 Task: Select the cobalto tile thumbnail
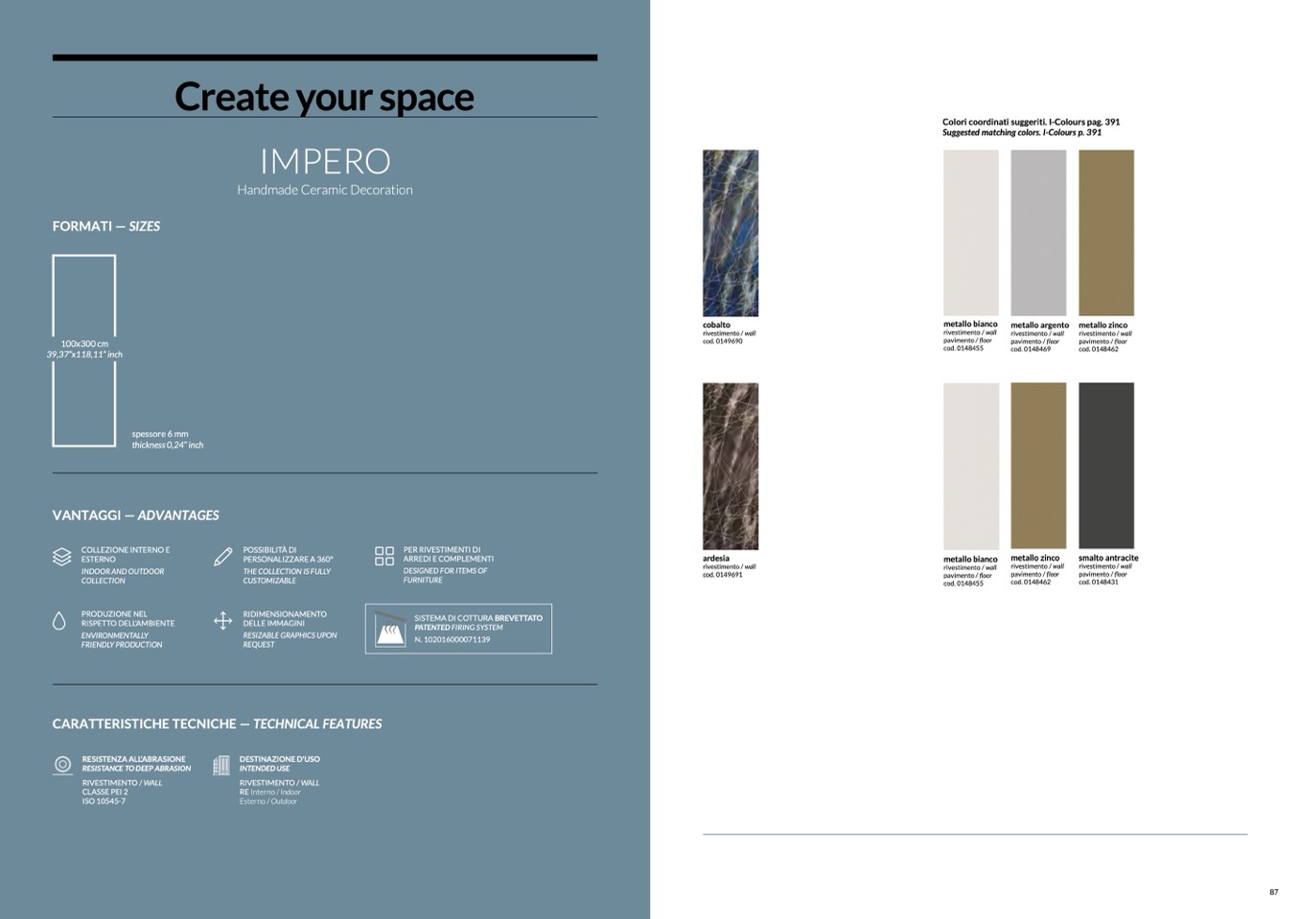click(x=731, y=233)
